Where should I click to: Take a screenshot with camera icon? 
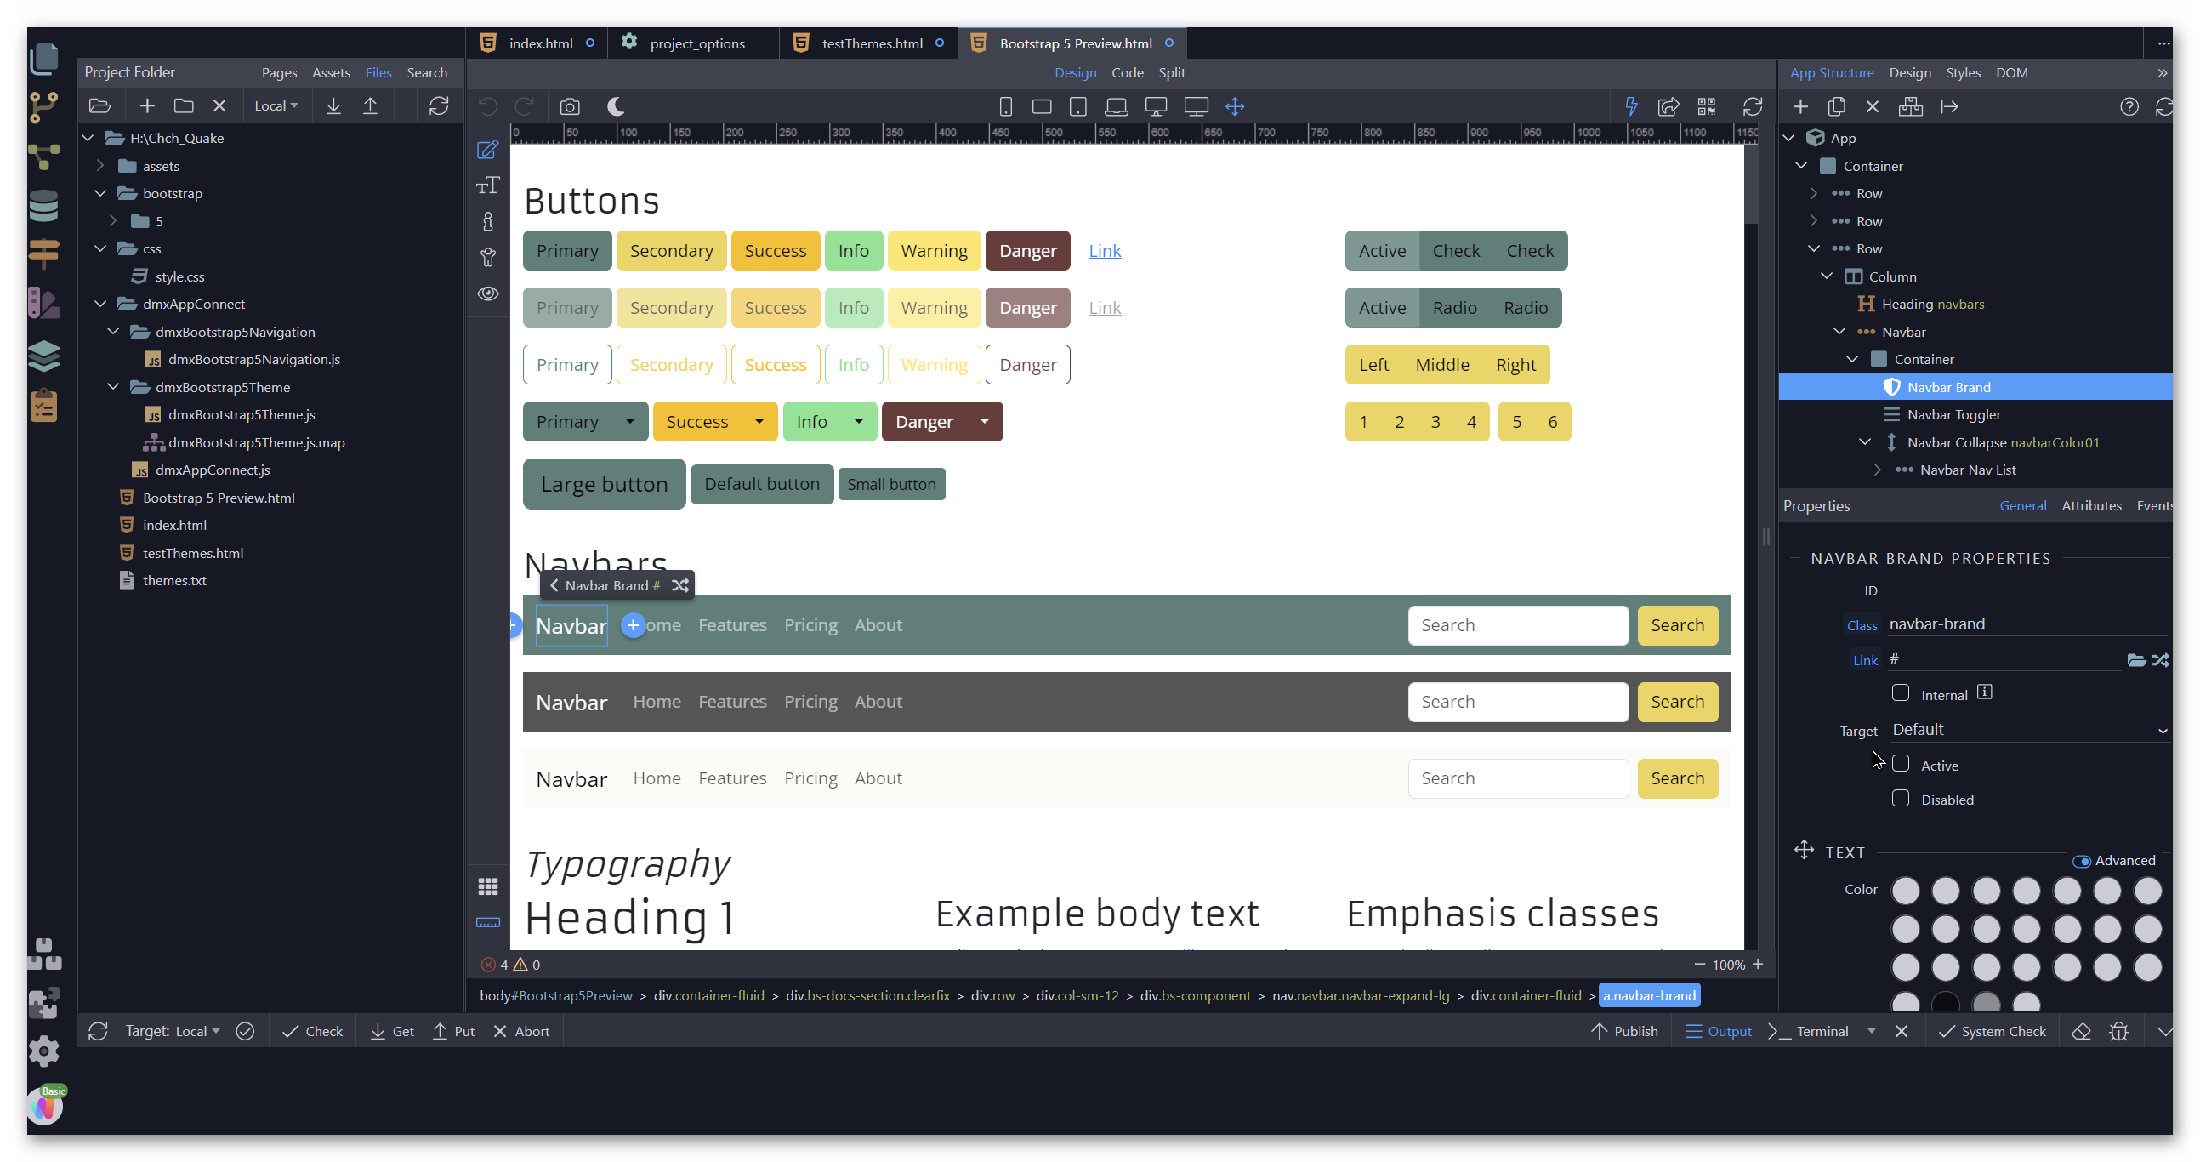pos(570,106)
